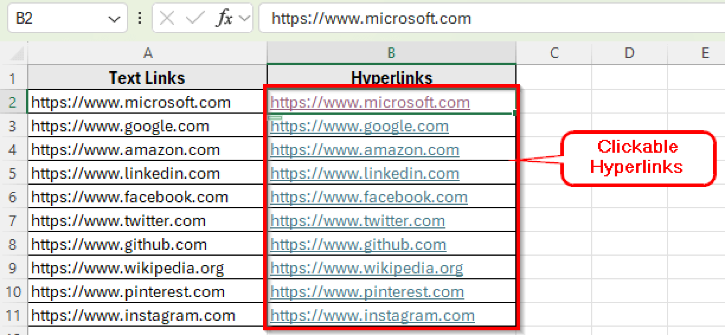Select column C by clicking its header
The width and height of the screenshot is (725, 335).
click(x=554, y=53)
